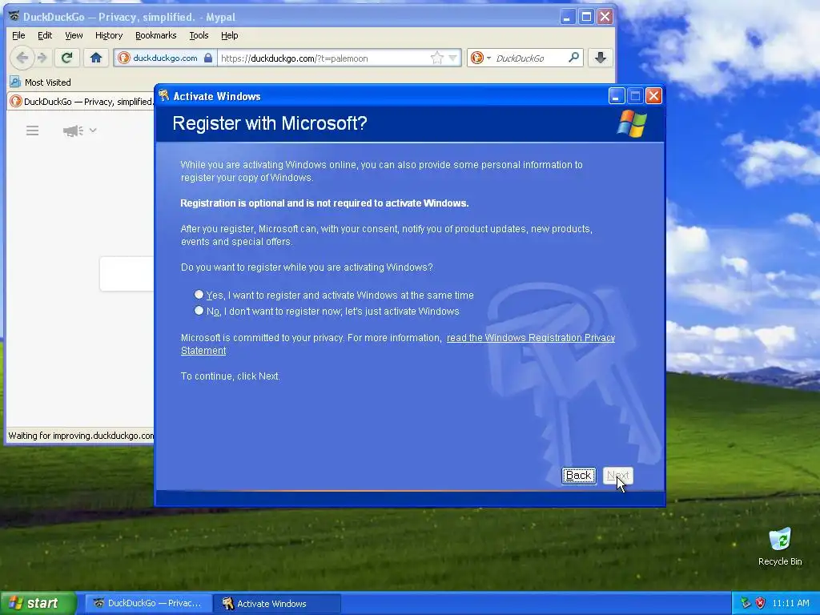The width and height of the screenshot is (820, 615).
Task: Select No, just activate Windows option
Action: tap(199, 311)
